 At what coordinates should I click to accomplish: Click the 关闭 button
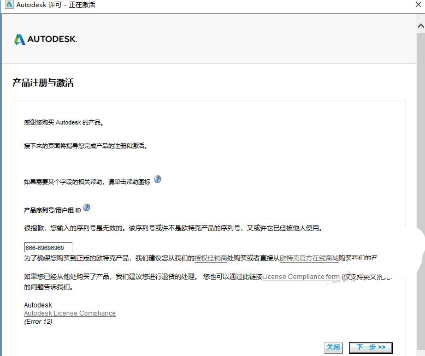(333, 348)
